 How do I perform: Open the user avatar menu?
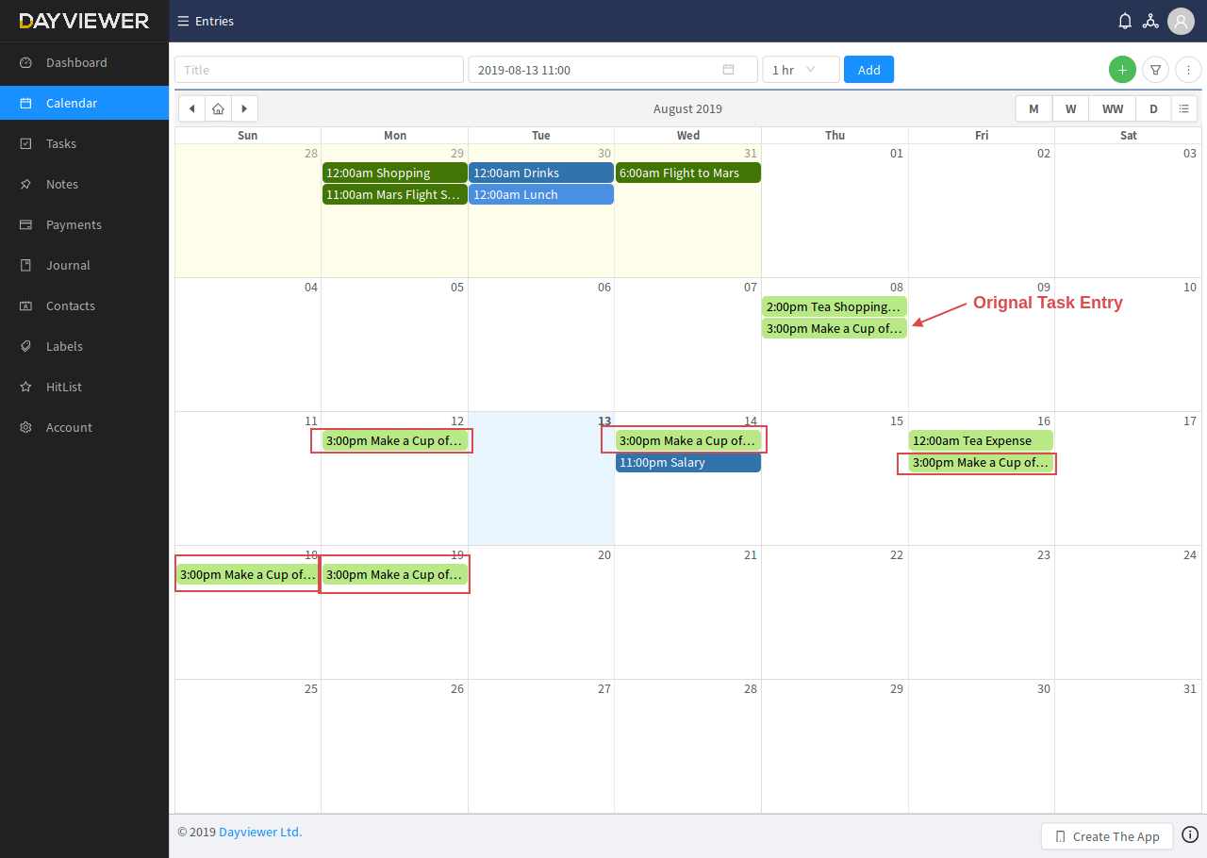[1181, 21]
